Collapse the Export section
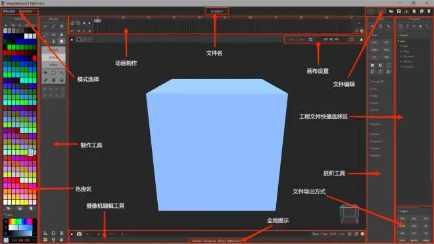The height and width of the screenshot is (244, 434). (x=402, y=211)
